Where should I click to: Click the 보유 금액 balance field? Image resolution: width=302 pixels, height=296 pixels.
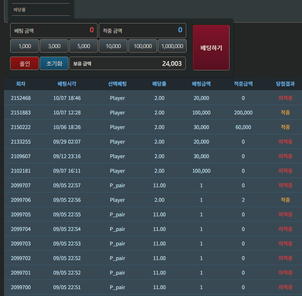pos(128,63)
